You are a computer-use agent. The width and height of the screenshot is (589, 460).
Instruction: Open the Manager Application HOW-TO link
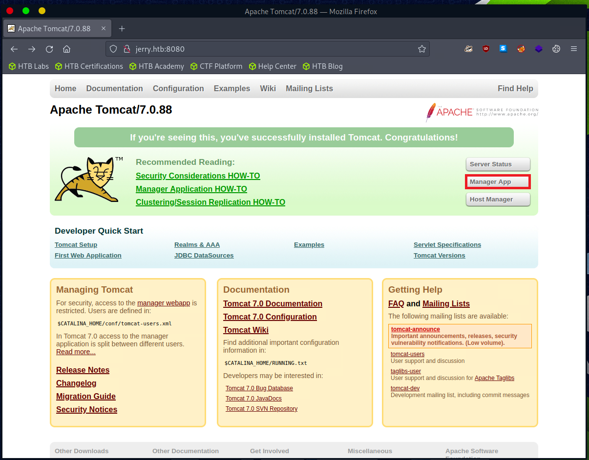coord(191,189)
